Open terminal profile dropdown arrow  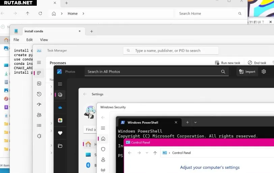(x=195, y=122)
